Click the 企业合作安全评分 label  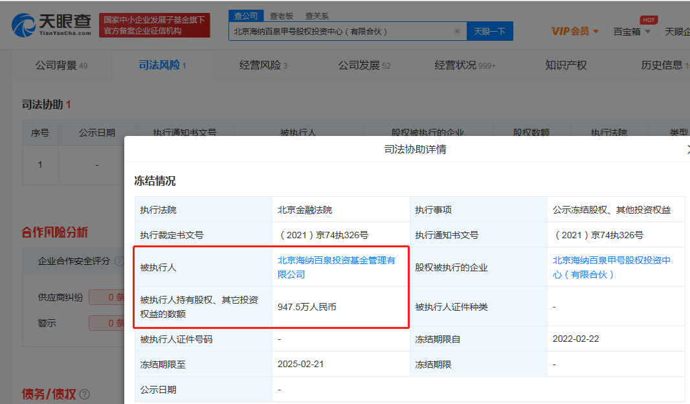click(74, 261)
